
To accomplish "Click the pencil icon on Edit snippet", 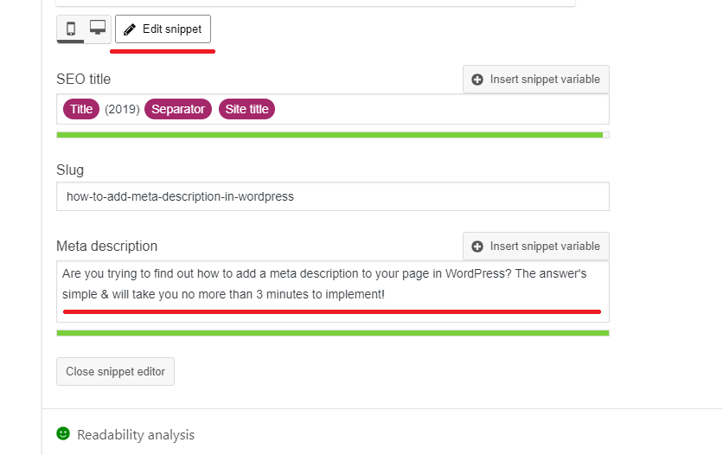I will point(130,29).
